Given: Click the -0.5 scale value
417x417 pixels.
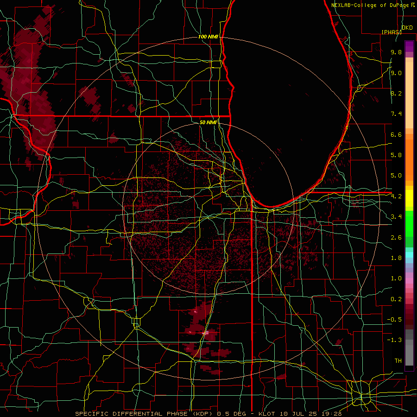Looking at the screenshot, I should pos(394,320).
